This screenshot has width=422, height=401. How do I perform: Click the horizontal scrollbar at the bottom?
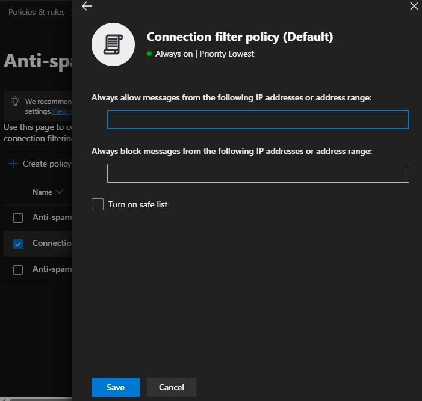coord(36,399)
